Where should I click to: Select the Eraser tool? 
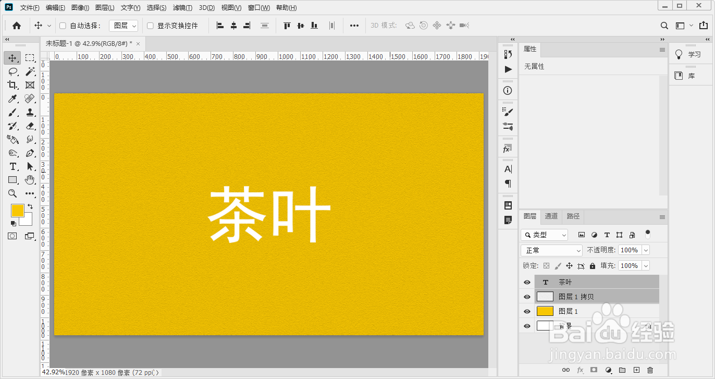30,126
